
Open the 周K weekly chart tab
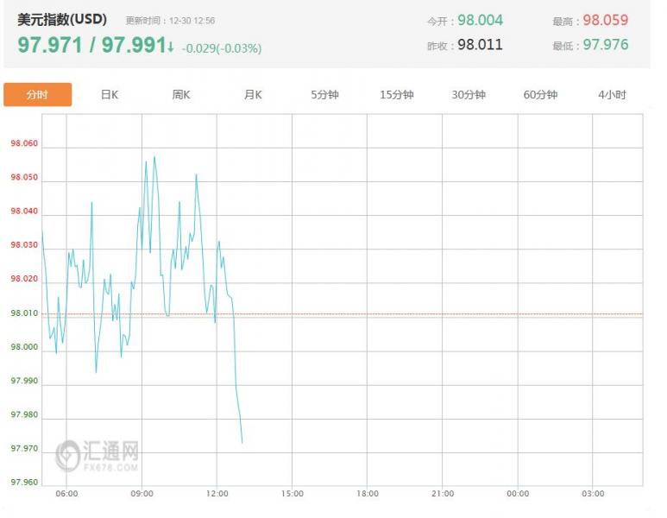click(x=181, y=95)
